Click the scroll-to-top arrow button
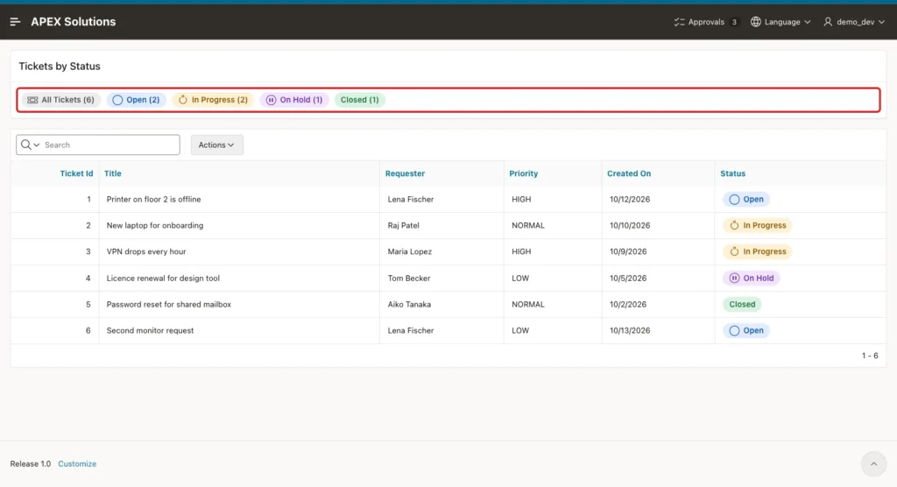897x487 pixels. pyautogui.click(x=873, y=463)
